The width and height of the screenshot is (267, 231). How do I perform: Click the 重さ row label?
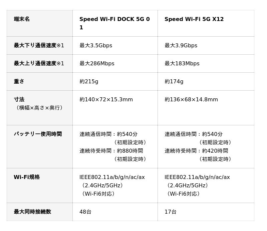(19, 81)
